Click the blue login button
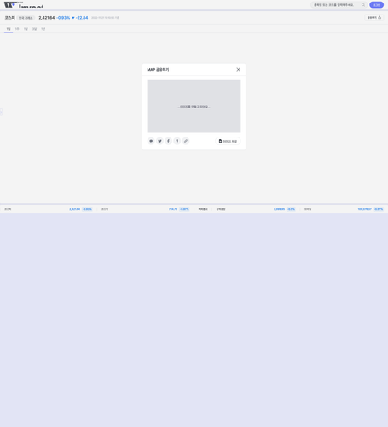 [376, 5]
